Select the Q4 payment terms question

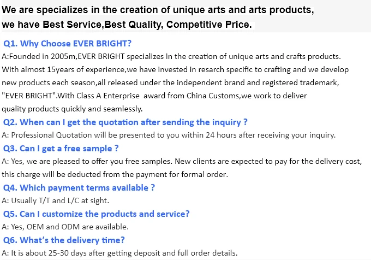point(79,187)
